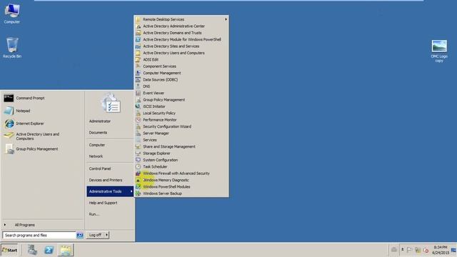The image size is (457, 257).
Task: Open DNS manager
Action: coord(181,86)
